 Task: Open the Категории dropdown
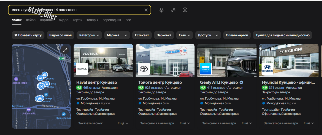click(89, 35)
